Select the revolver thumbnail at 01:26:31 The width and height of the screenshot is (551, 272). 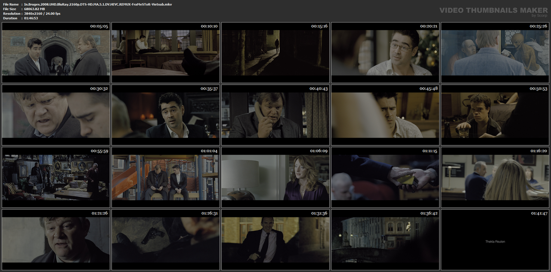point(166,240)
